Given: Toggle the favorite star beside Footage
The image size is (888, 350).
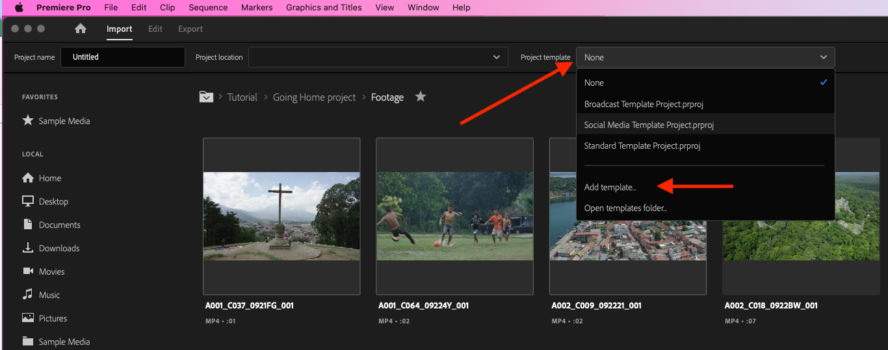Looking at the screenshot, I should tap(421, 97).
